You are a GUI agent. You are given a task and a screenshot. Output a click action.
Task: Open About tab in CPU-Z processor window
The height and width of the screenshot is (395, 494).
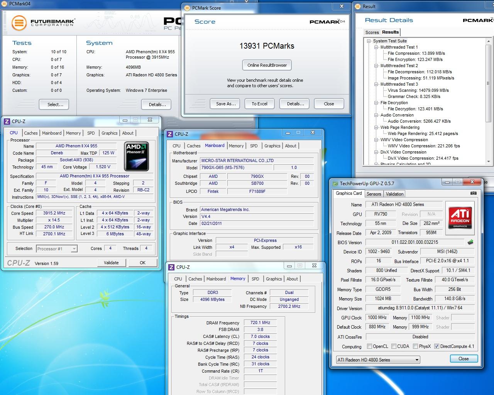[128, 133]
